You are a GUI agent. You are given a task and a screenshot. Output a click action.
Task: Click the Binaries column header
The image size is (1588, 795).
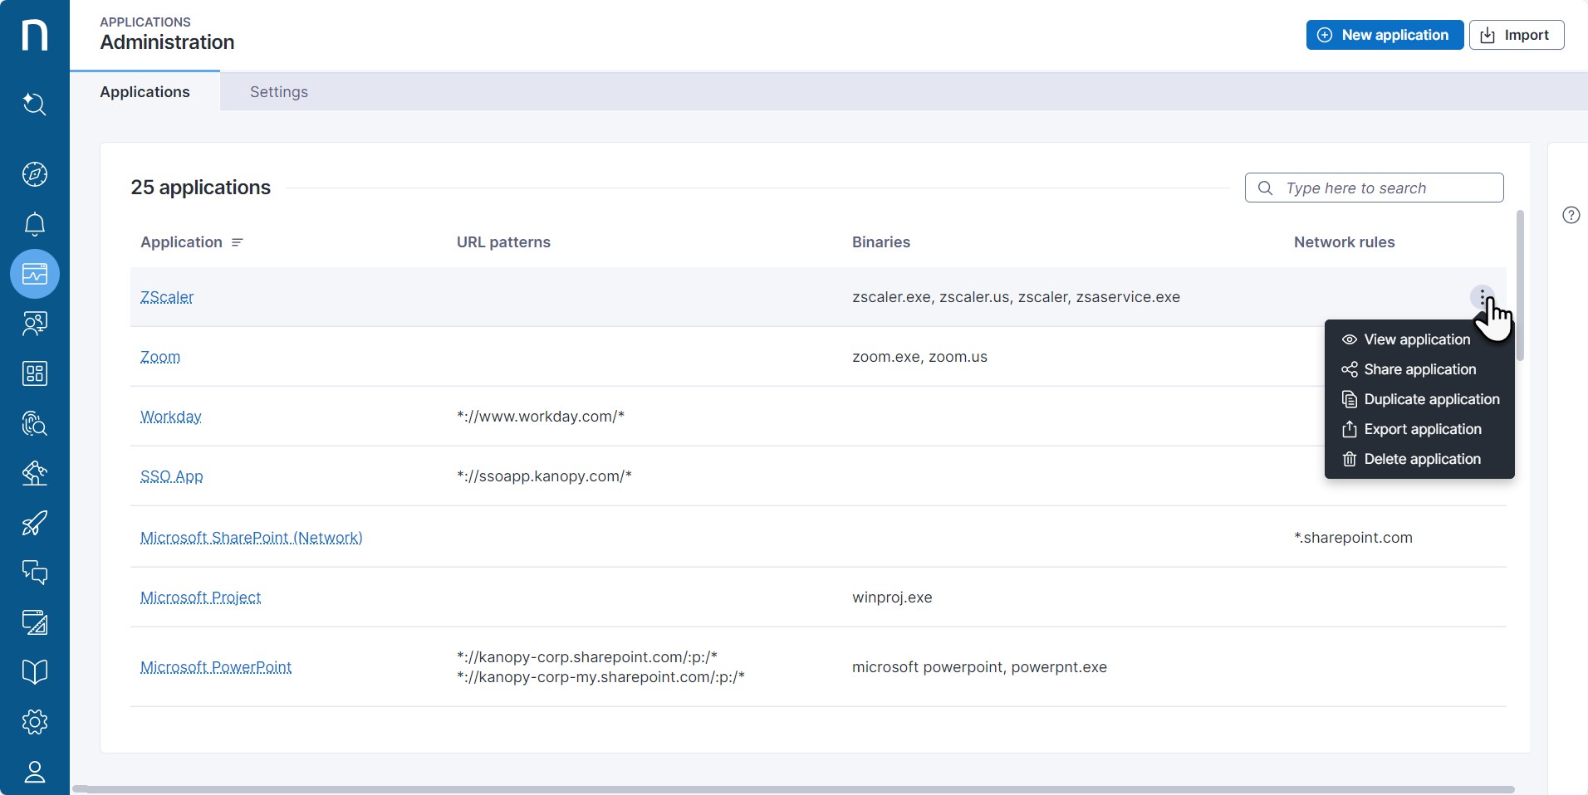point(881,242)
